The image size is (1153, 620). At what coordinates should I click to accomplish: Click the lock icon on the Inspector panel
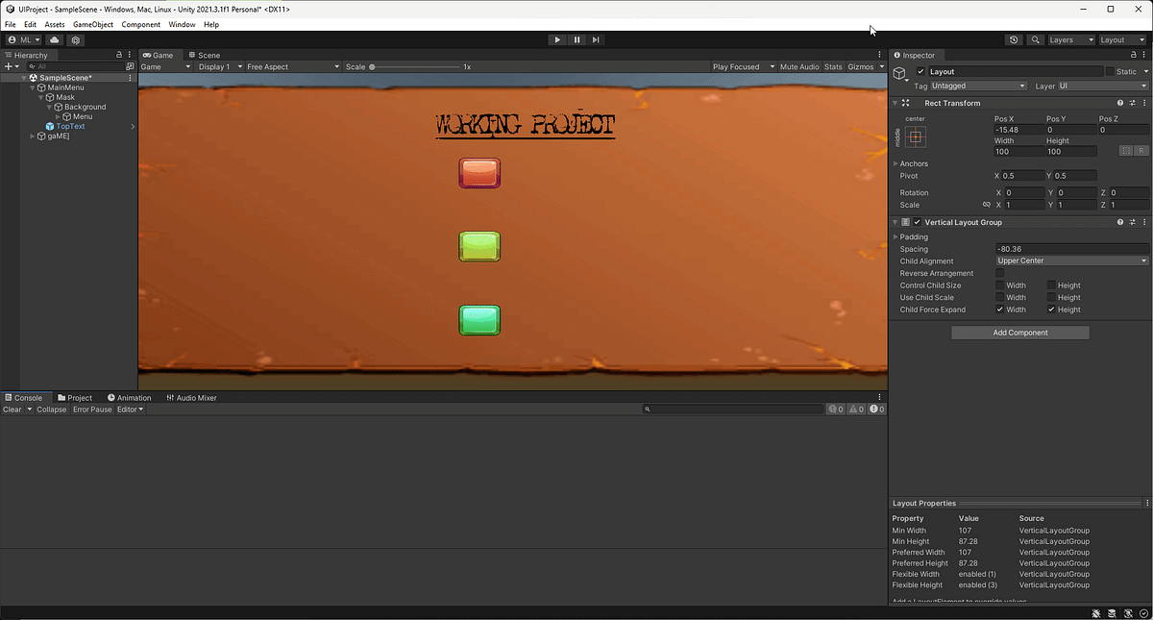click(1136, 55)
